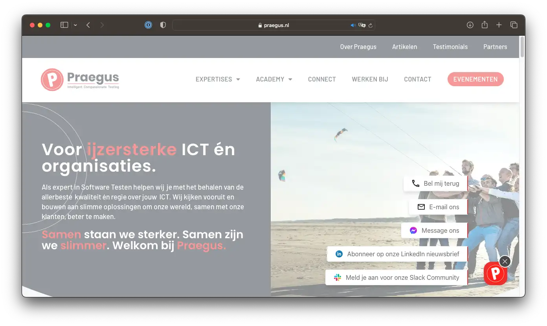Toggle the Safari sidebar

pos(64,25)
